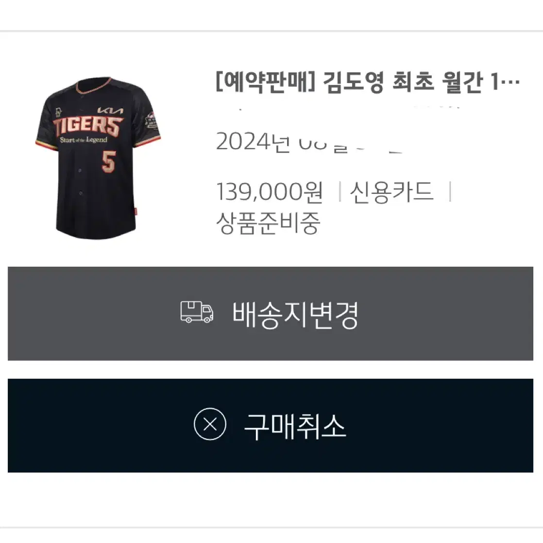This screenshot has width=543, height=543.
Task: Click the KIA logo on the jersey
Action: point(110,110)
